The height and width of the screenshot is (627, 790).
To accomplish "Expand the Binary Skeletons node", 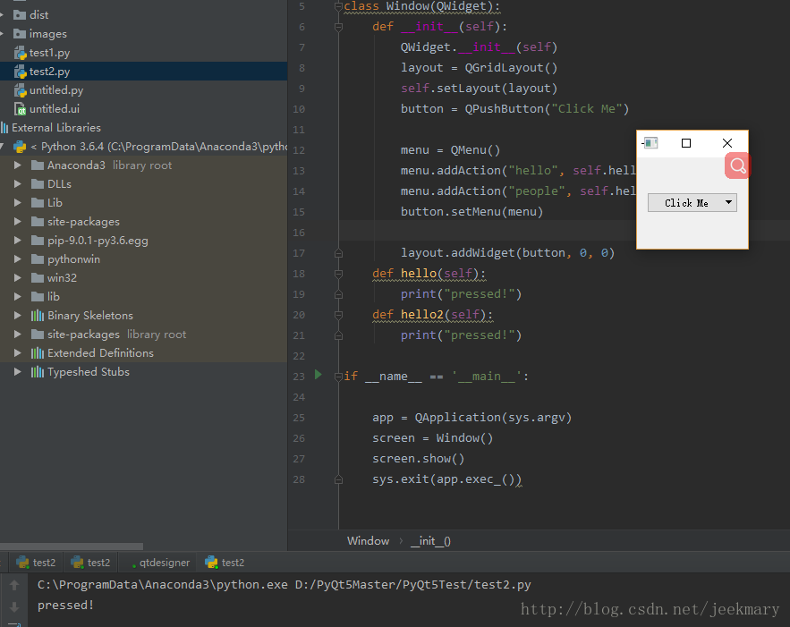I will (18, 316).
